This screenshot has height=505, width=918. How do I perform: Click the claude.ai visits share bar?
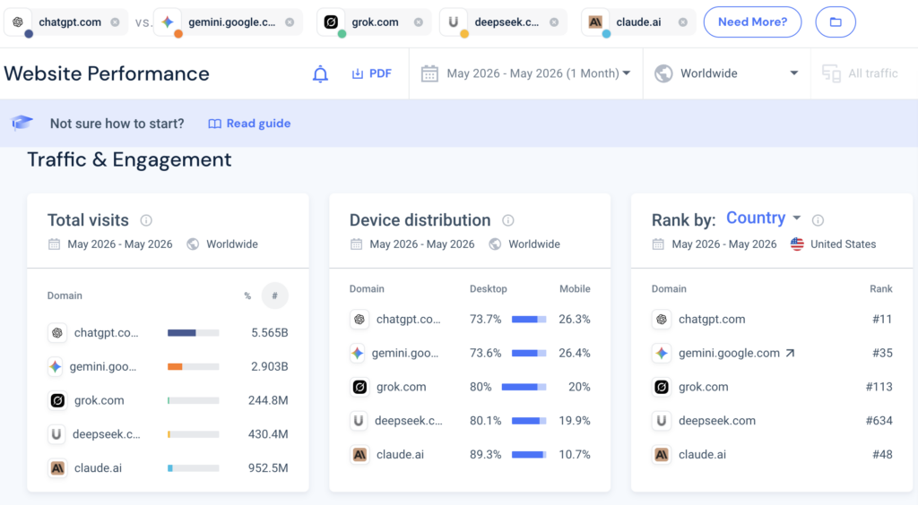[x=194, y=468]
